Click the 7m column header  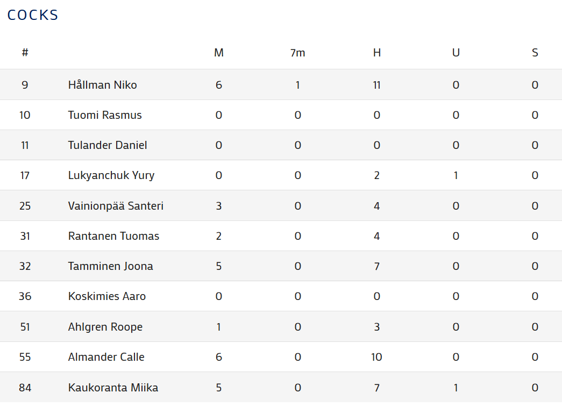(x=297, y=53)
